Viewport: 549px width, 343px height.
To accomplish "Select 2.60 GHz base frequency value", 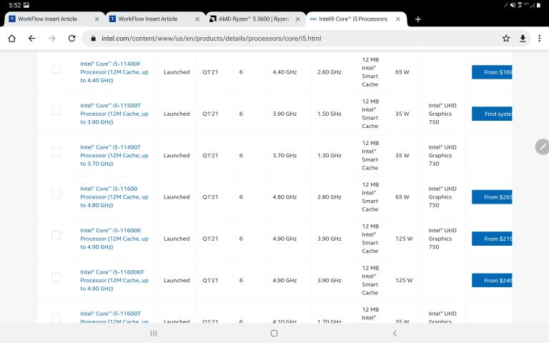I will coord(329,72).
